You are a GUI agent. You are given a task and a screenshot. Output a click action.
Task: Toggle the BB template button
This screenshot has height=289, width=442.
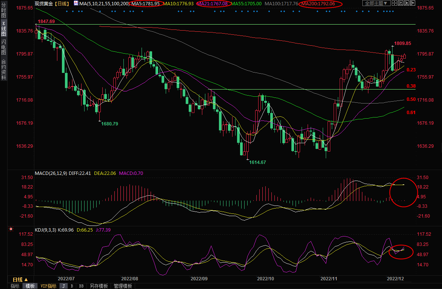[x=81, y=286]
